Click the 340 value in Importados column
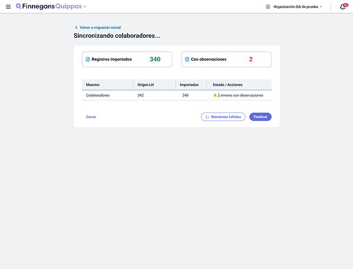Screen dimensions: 353x269 coord(186,95)
